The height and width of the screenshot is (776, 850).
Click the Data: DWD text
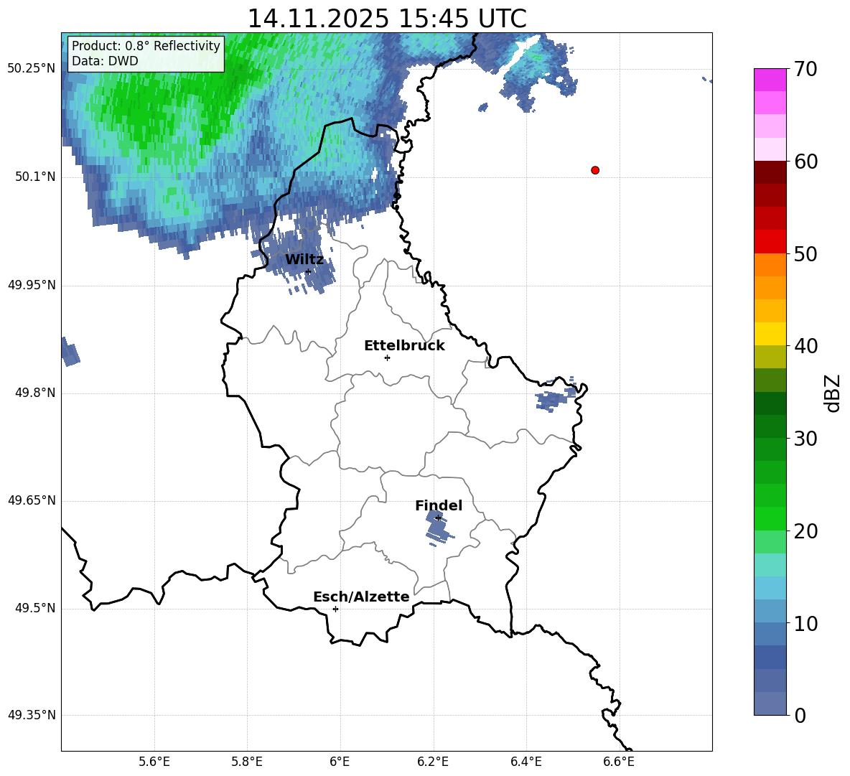[x=105, y=61]
